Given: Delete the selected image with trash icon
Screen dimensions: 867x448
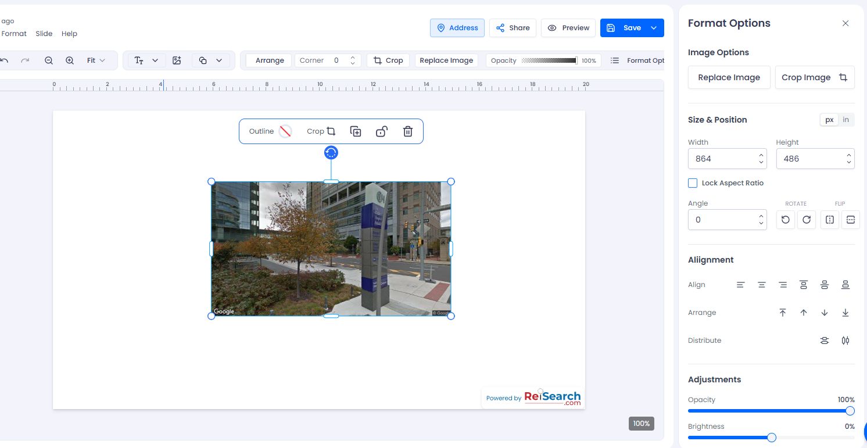Looking at the screenshot, I should pos(408,131).
